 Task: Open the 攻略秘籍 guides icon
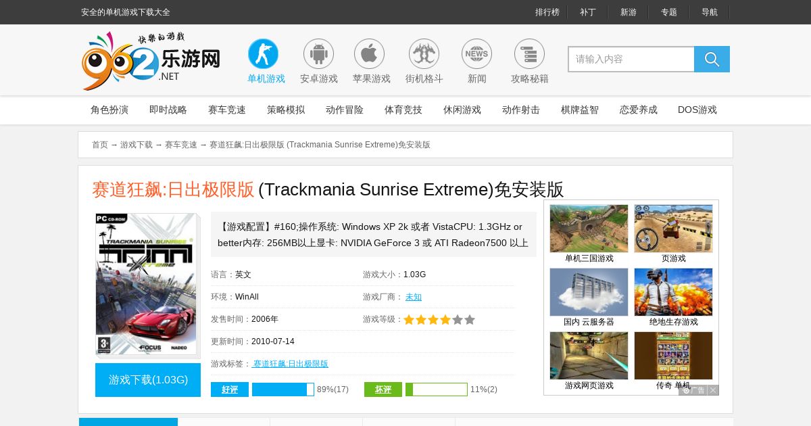(529, 53)
